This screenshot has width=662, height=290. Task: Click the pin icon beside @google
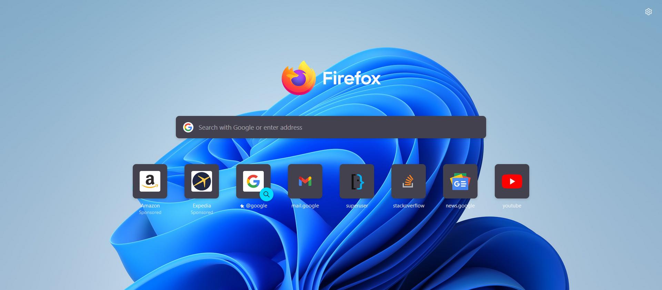242,206
